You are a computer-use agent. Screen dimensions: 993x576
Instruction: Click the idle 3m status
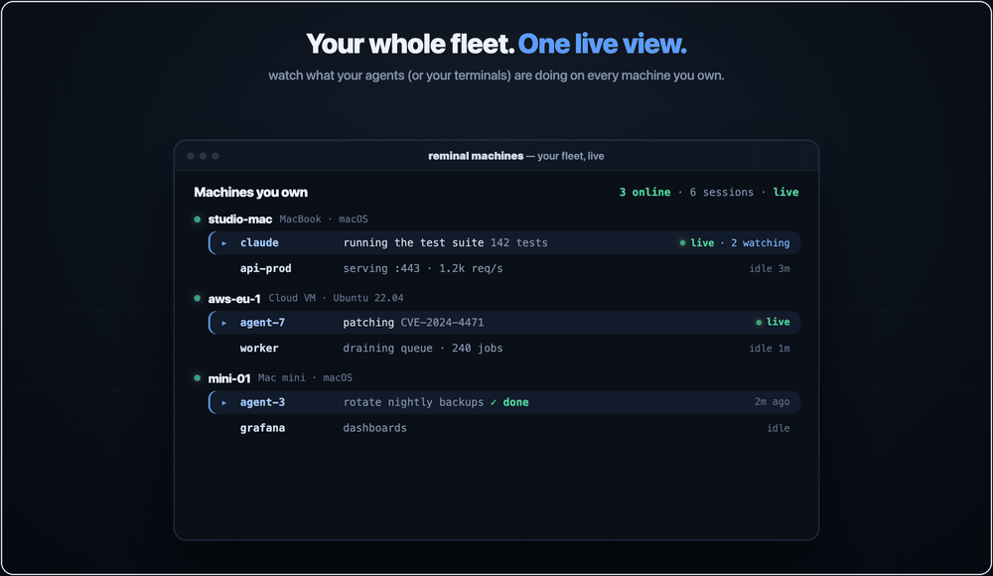770,269
